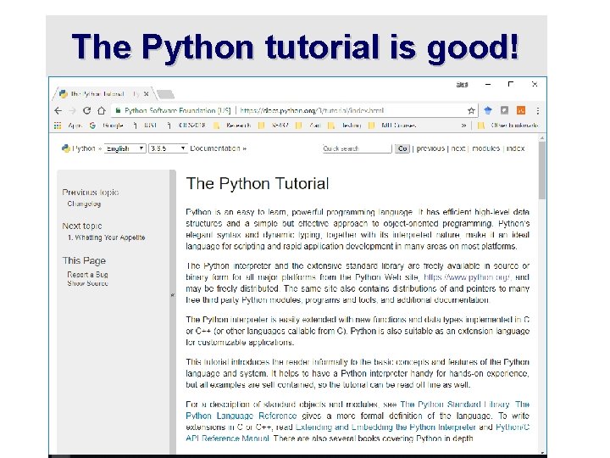Click the next navigation link
The image size is (610, 458).
pos(457,148)
